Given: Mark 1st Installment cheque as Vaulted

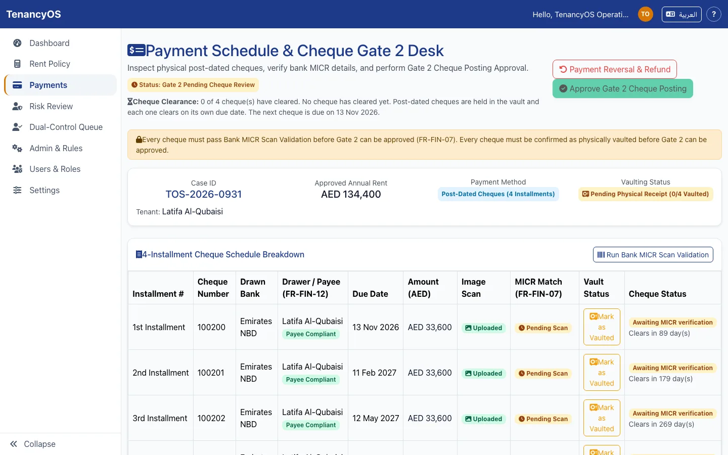Looking at the screenshot, I should 602,327.
